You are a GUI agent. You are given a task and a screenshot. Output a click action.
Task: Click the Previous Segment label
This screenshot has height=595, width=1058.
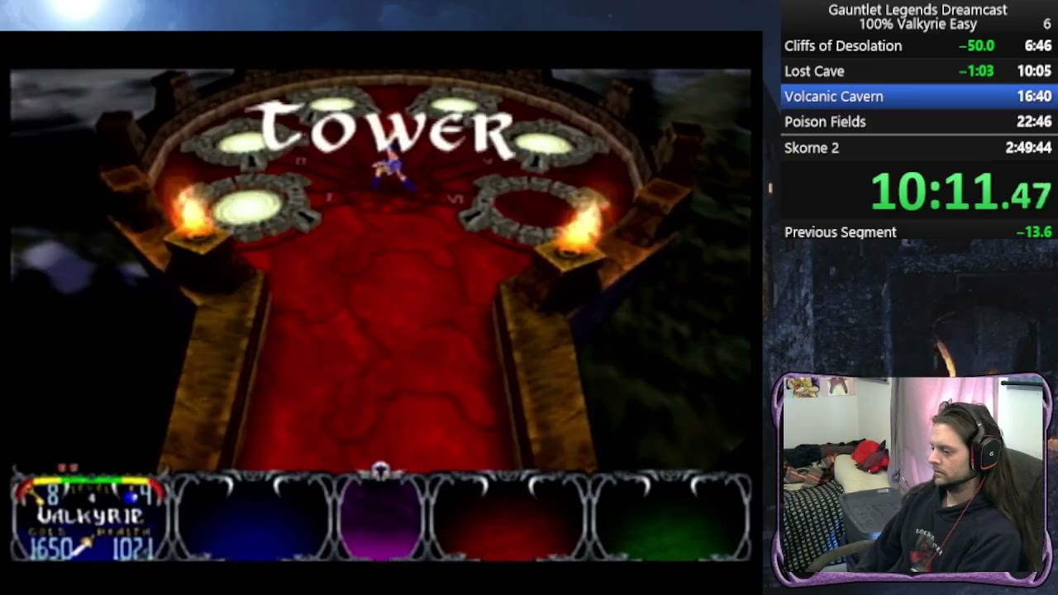[x=840, y=232]
